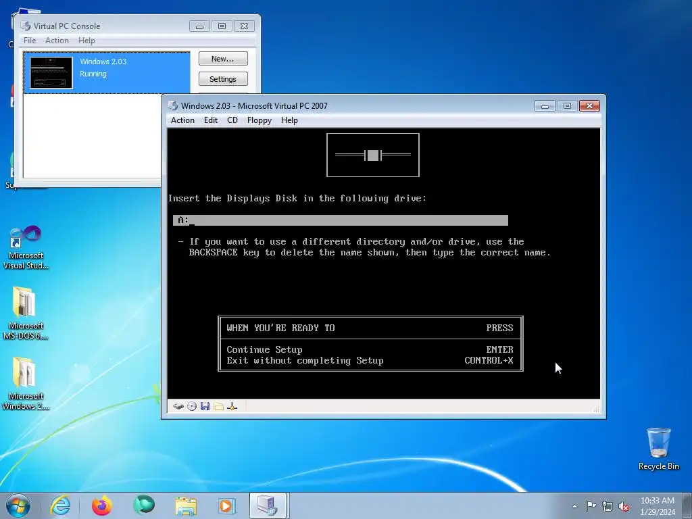Click the 'CONTROL+X' key label in setup box

[489, 361]
